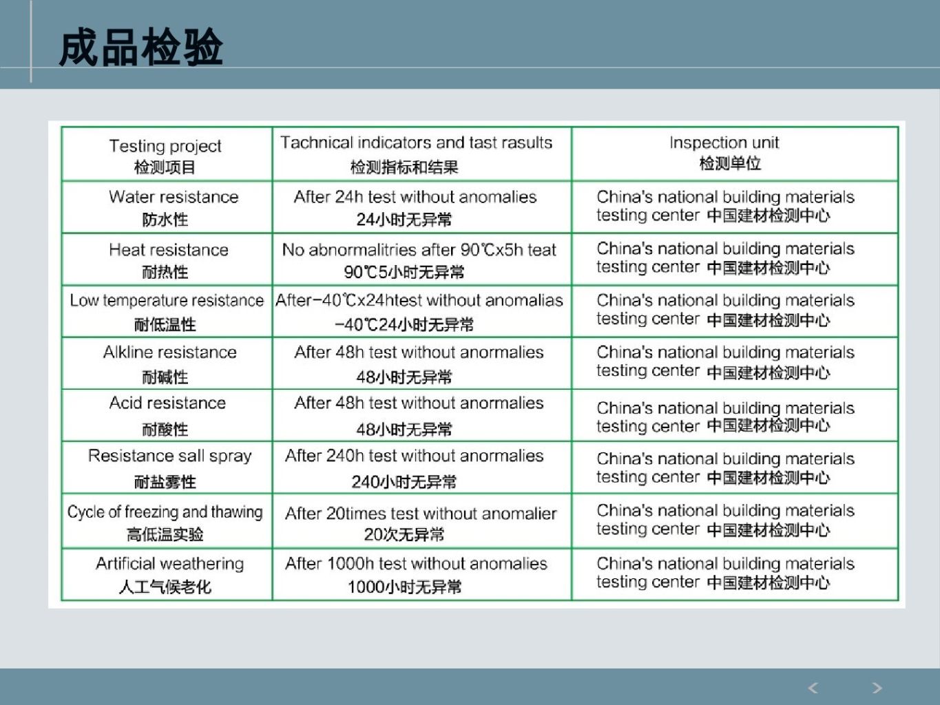The width and height of the screenshot is (940, 705).
Task: Select the After 240h test result cell
Action: click(415, 467)
